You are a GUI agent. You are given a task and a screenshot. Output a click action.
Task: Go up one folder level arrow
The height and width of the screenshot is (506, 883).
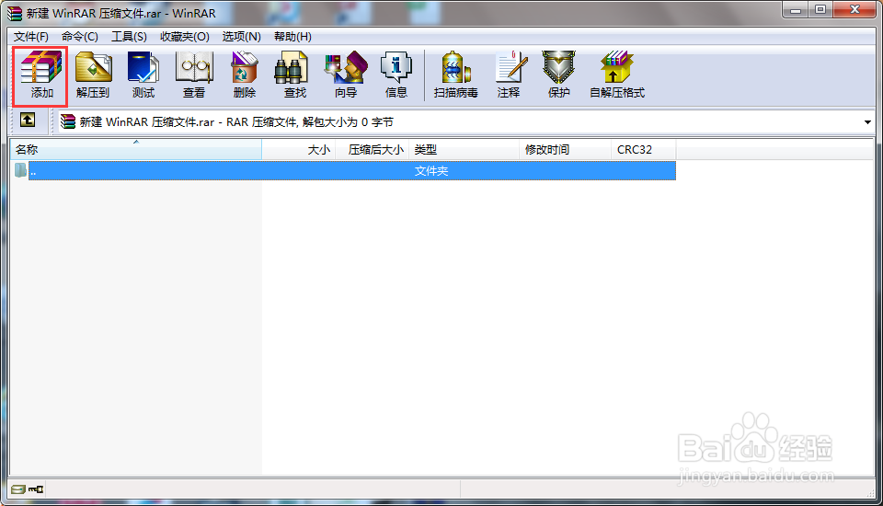[27, 120]
